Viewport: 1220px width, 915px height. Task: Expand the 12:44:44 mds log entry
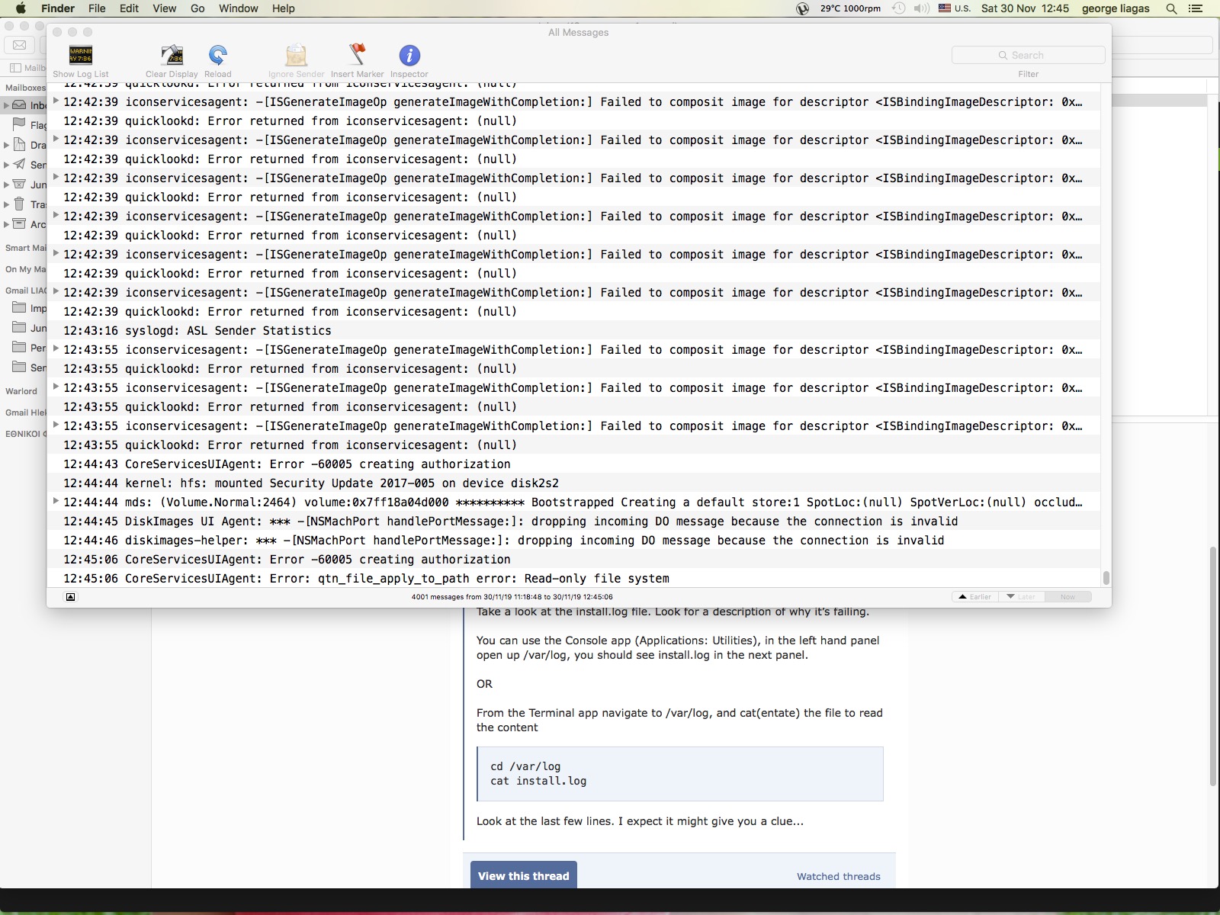point(56,501)
